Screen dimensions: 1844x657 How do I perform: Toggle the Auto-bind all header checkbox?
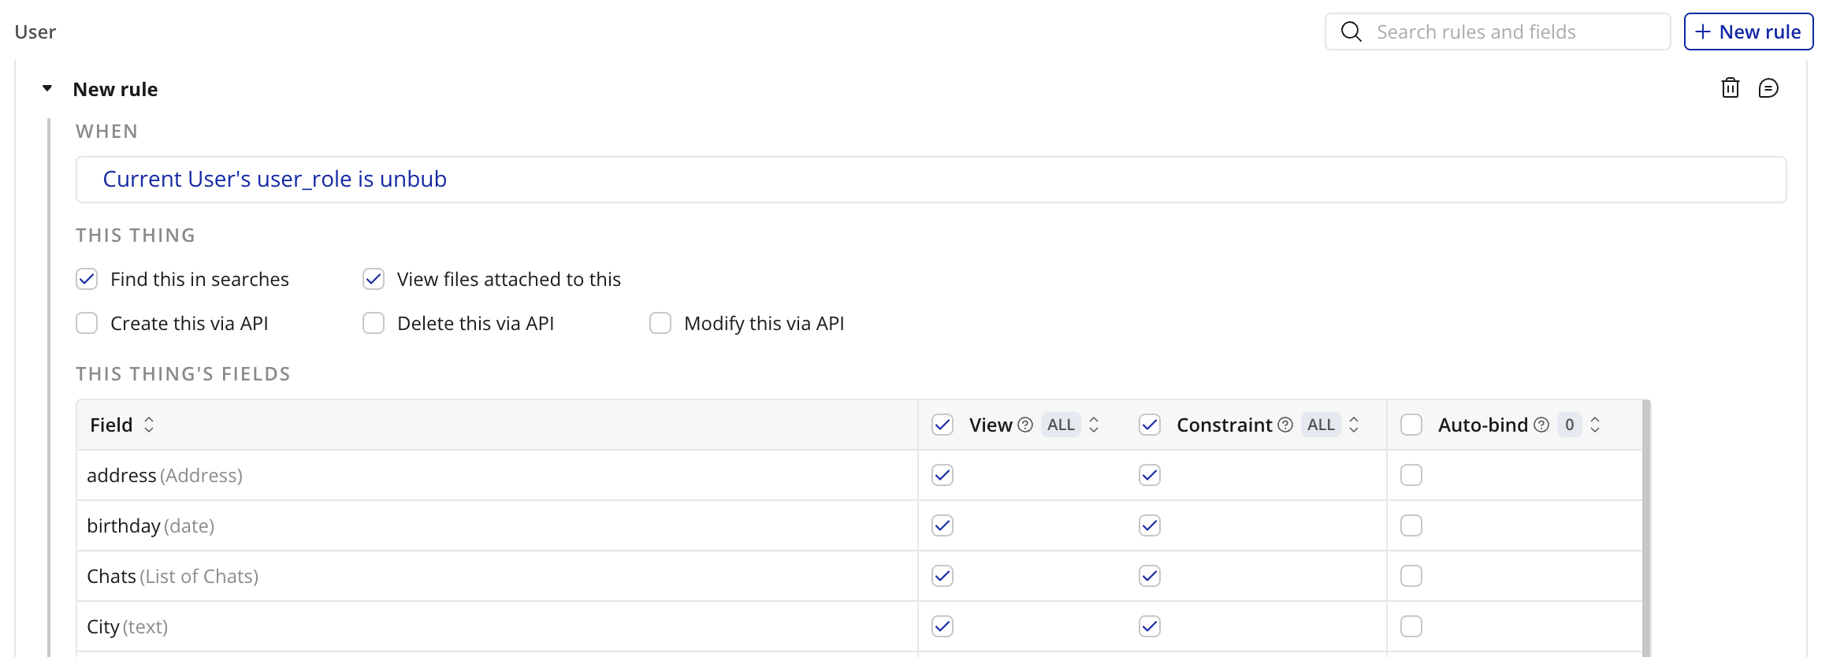1411,425
